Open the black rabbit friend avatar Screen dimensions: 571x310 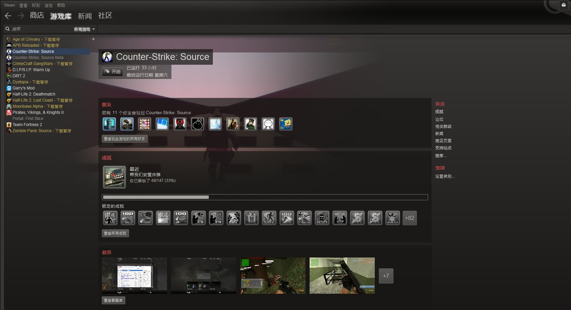pyautogui.click(x=198, y=124)
